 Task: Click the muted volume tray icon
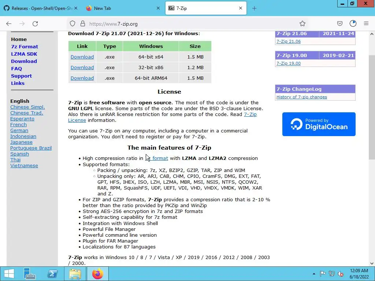(x=340, y=274)
